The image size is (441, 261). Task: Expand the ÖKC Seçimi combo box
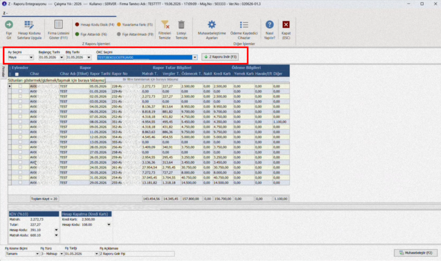click(195, 57)
